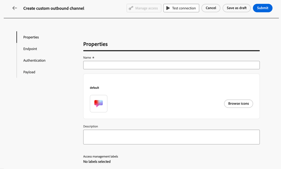Focus the Name input field
281x169 pixels.
tap(172, 65)
